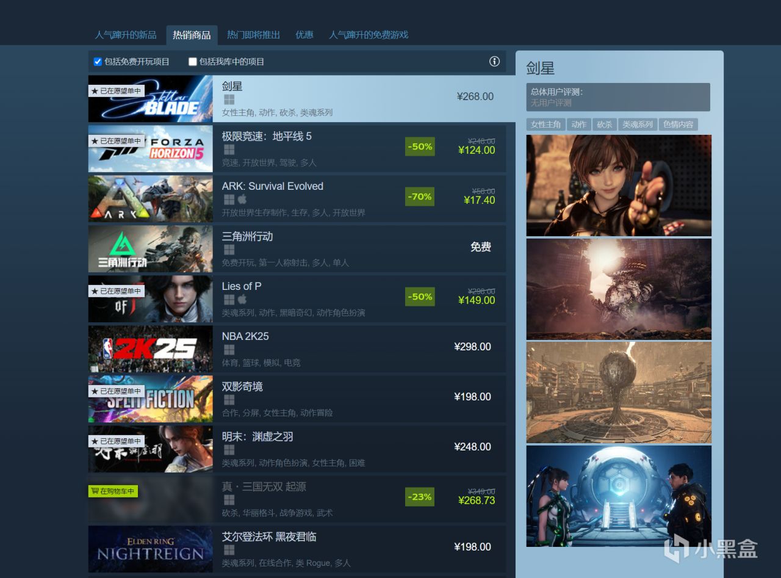The width and height of the screenshot is (781, 578).
Task: Click Windows icon in Lies of P row
Action: (229, 300)
